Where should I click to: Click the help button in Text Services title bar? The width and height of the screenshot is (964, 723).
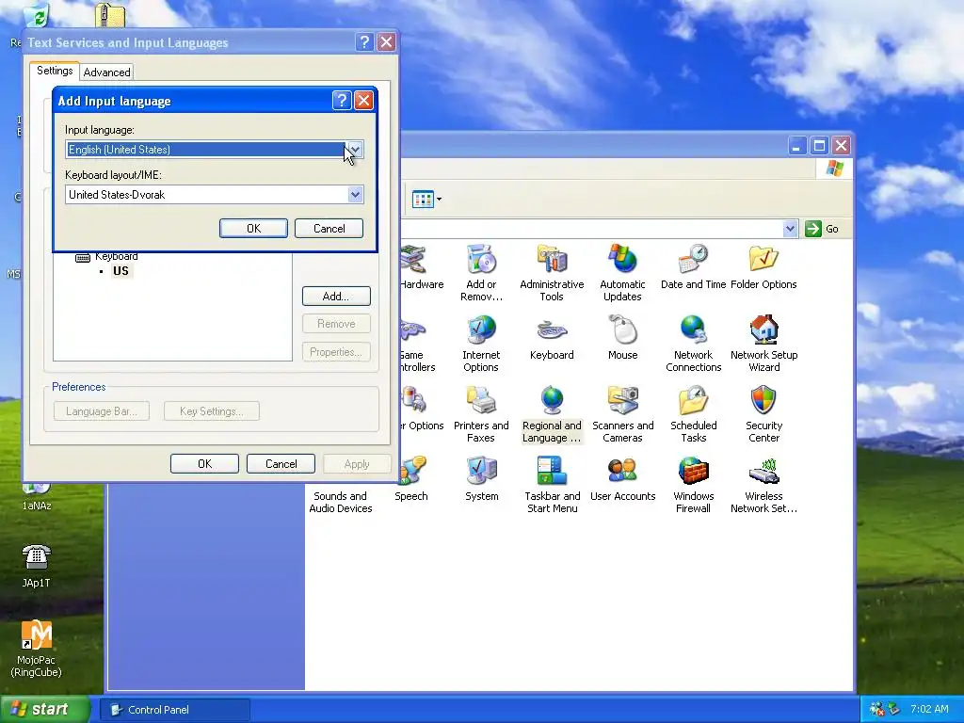click(x=364, y=41)
